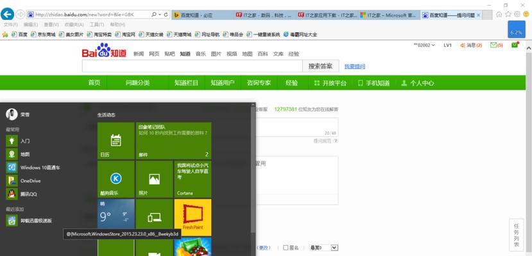The width and height of the screenshot is (532, 256).
Task: Open 咨询专家 in green nav bar
Action: click(x=259, y=83)
